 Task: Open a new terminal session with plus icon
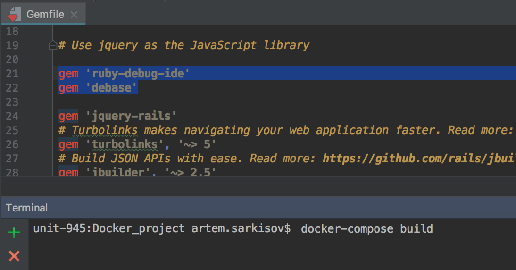(x=14, y=232)
